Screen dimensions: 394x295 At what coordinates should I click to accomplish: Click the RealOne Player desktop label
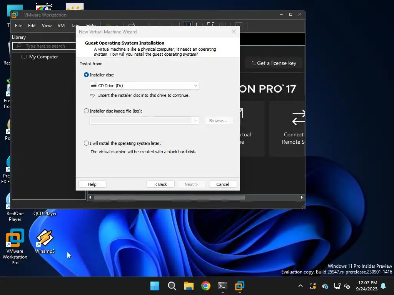click(15, 216)
